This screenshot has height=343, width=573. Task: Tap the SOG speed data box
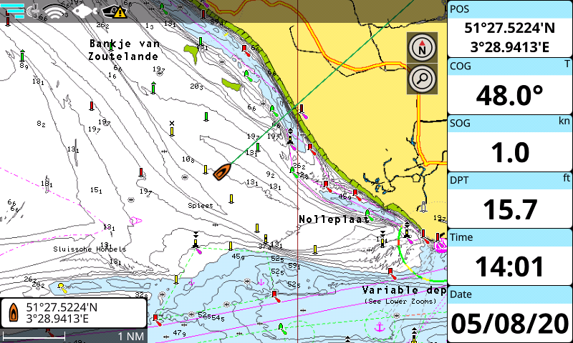(x=510, y=143)
